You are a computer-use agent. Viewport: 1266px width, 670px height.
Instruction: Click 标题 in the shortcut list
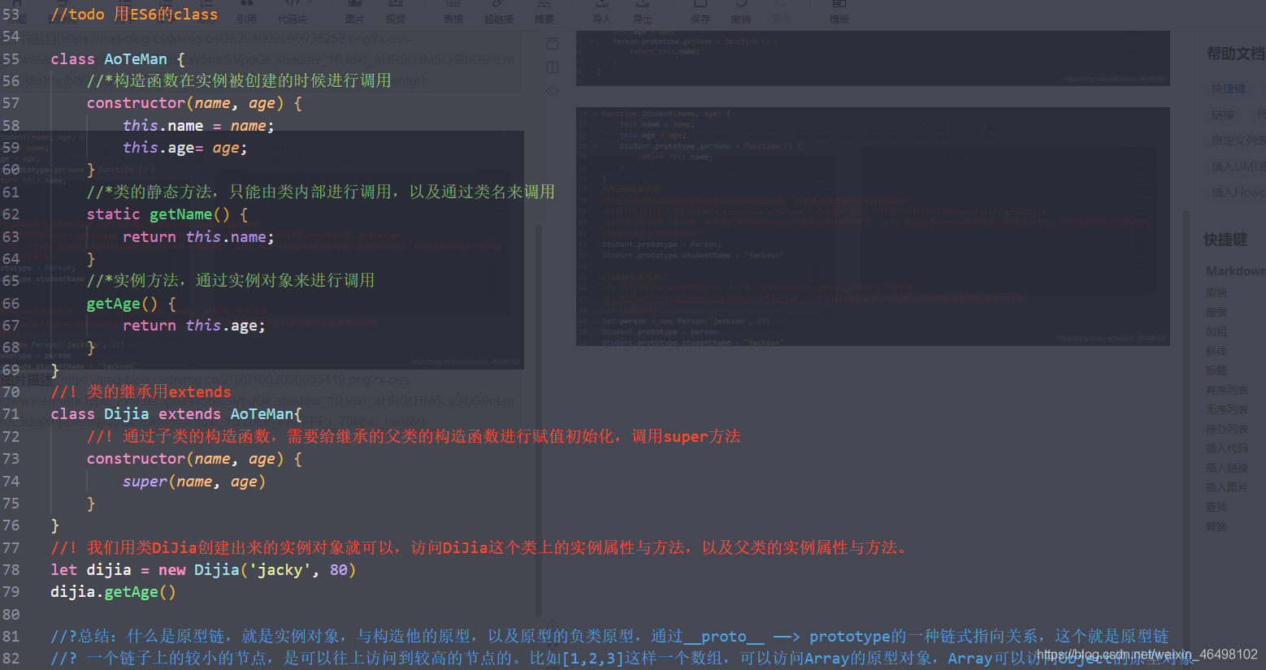tap(1216, 370)
